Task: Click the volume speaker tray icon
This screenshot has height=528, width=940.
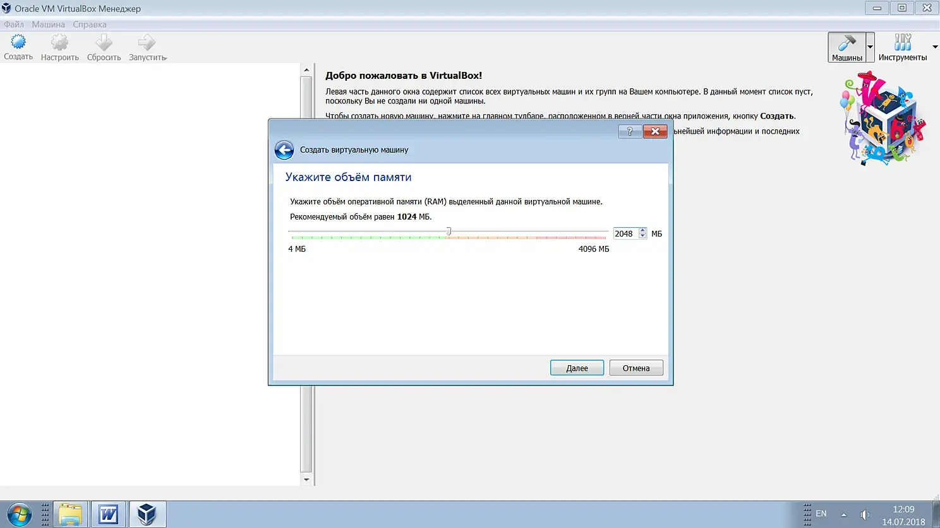Action: (865, 515)
